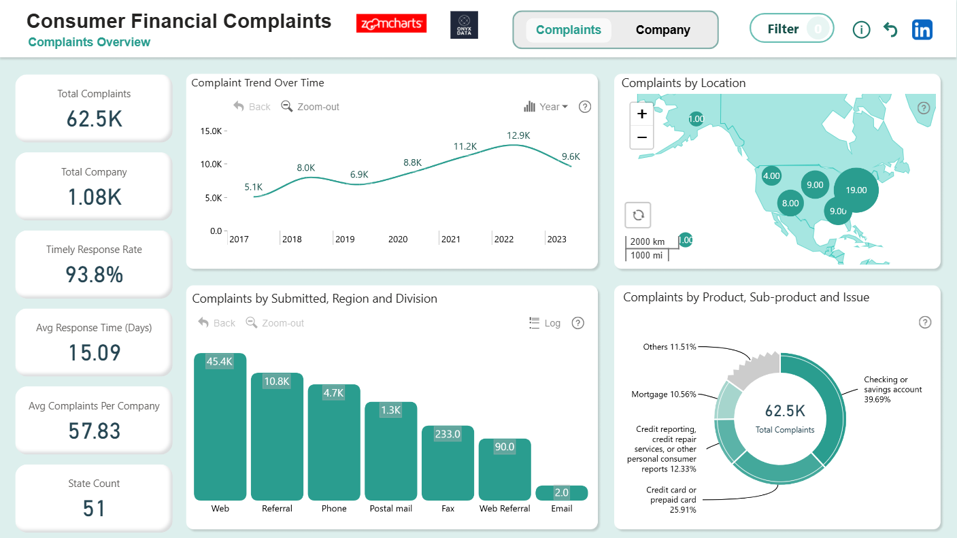
Task: Open the info icon in header
Action: point(861,29)
